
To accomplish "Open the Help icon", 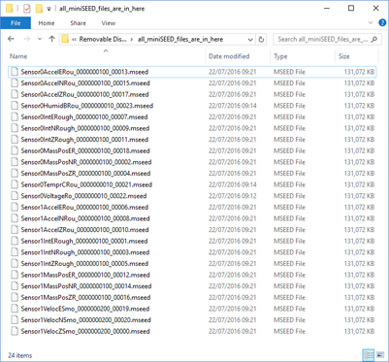I will (x=382, y=22).
